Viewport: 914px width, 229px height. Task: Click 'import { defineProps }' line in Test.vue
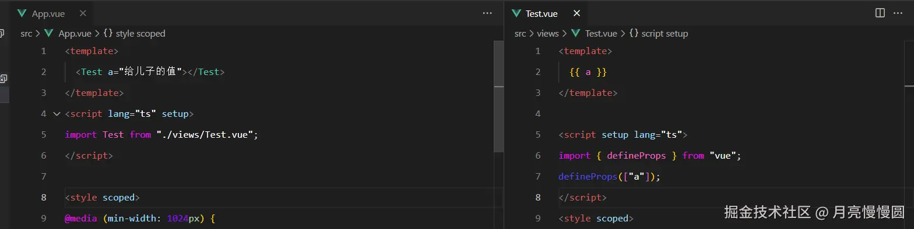click(649, 156)
